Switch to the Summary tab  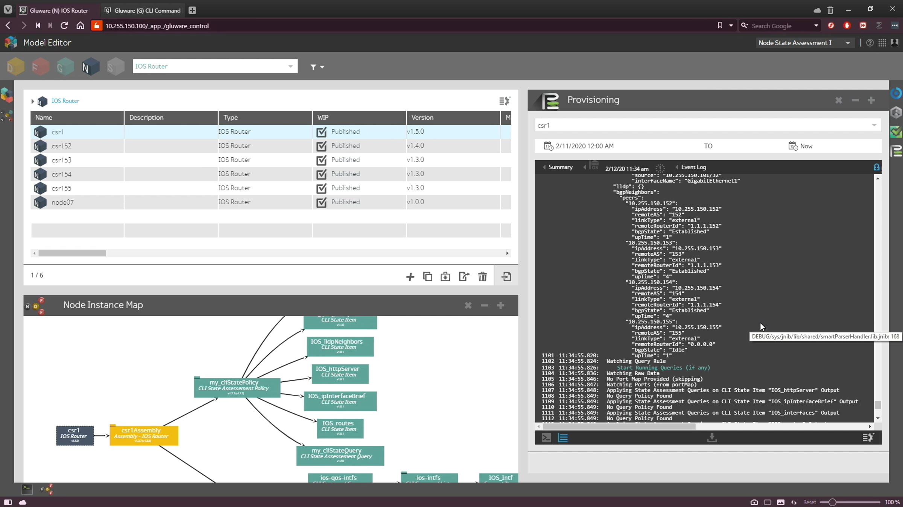coord(560,167)
